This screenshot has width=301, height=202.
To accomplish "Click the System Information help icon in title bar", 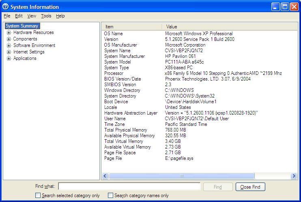I will pos(5,7).
